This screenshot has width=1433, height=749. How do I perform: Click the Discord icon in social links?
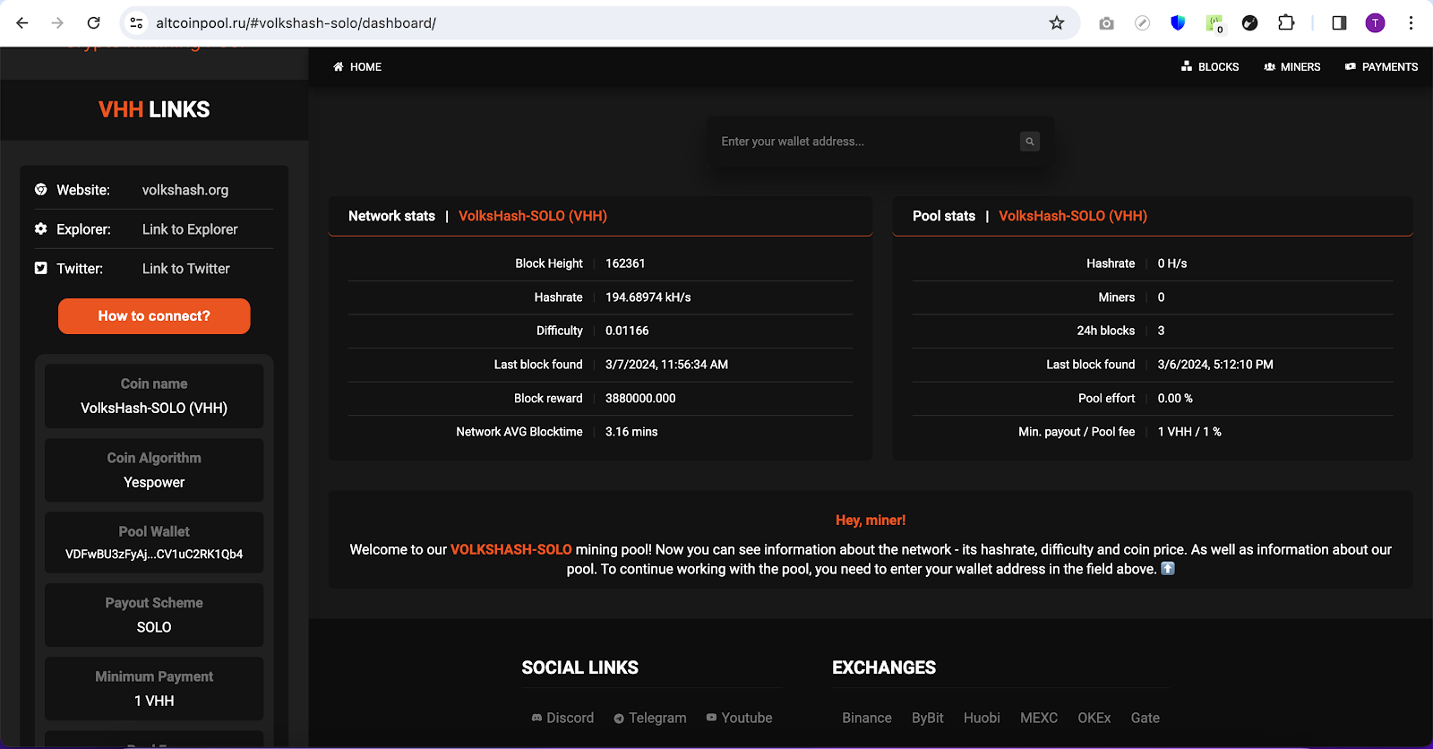coord(536,719)
